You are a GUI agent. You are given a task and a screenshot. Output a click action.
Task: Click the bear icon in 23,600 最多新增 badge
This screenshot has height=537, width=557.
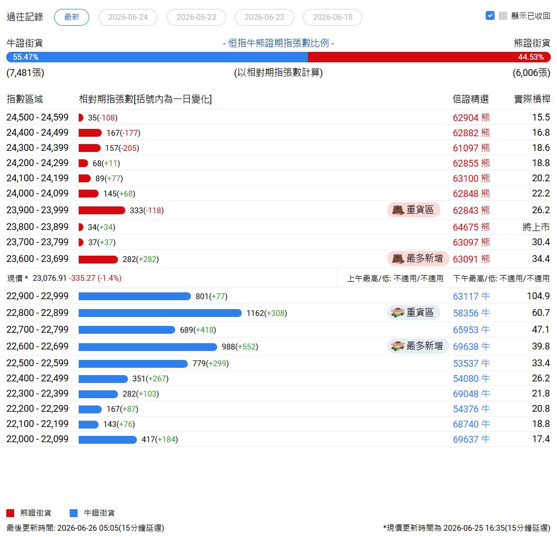398,259
